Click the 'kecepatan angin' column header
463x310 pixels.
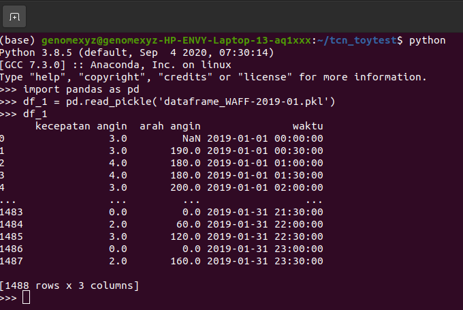(x=81, y=126)
